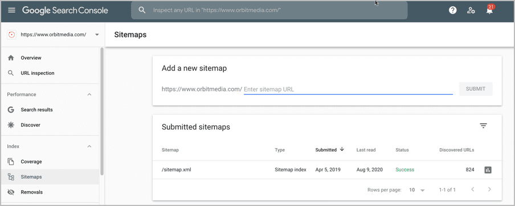The height and width of the screenshot is (206, 515).
Task: Click the Add a new sitemap heading
Action: click(194, 68)
